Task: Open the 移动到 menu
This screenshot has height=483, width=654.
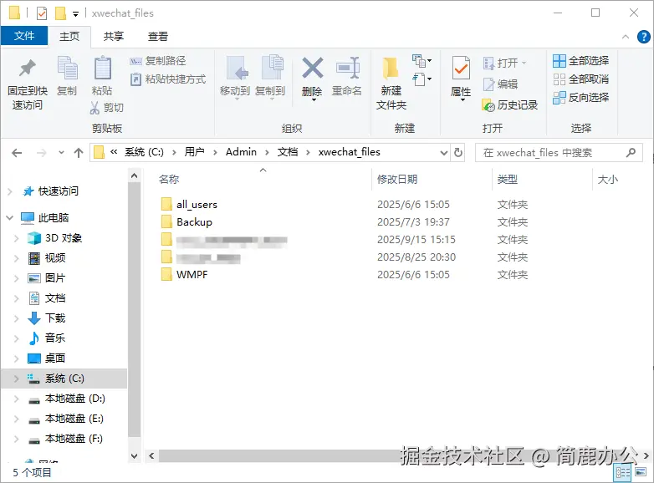Action: click(x=235, y=78)
